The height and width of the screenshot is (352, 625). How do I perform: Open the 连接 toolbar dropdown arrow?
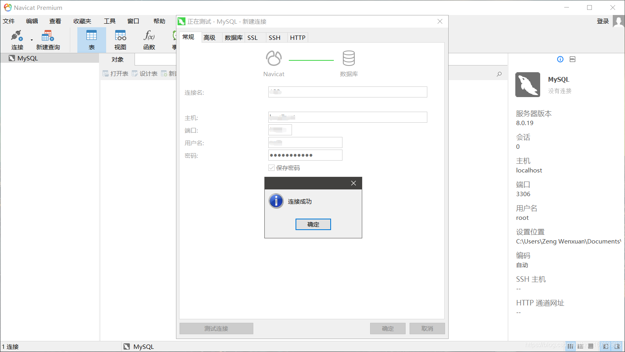pyautogui.click(x=32, y=40)
